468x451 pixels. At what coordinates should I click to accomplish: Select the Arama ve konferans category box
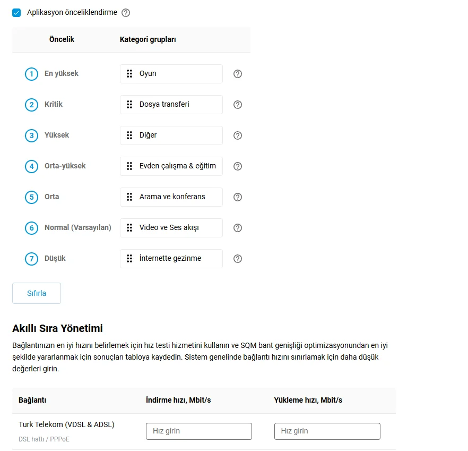click(171, 197)
